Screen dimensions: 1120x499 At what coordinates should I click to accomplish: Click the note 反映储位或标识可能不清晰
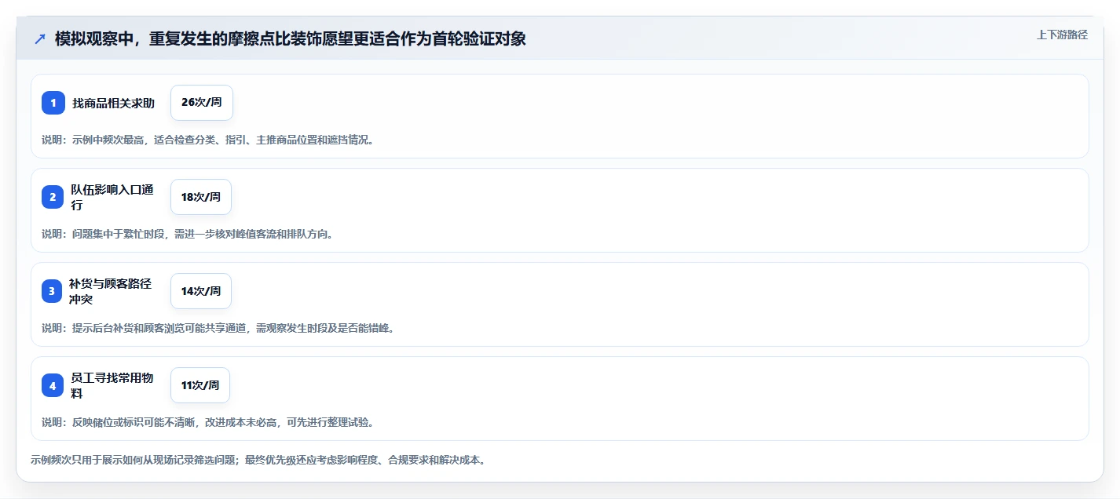(x=207, y=422)
